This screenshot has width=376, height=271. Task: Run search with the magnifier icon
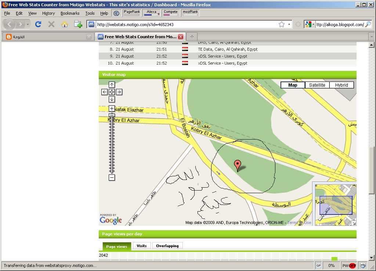pos(368,24)
